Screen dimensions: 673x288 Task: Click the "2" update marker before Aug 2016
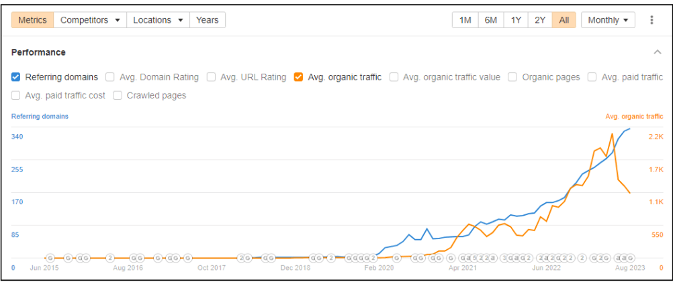[109, 258]
